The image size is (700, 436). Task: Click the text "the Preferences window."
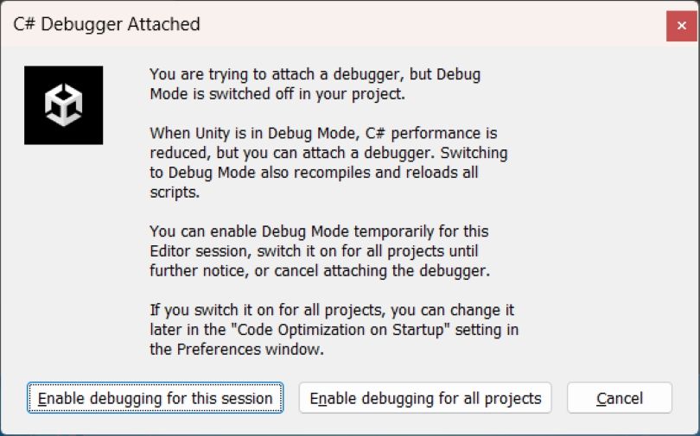pos(237,349)
